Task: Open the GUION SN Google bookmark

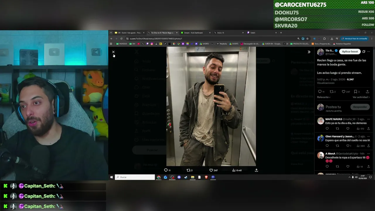Action: 272,44
